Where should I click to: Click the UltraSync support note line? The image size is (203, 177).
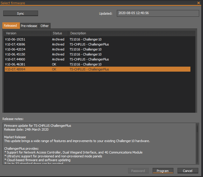(53, 156)
